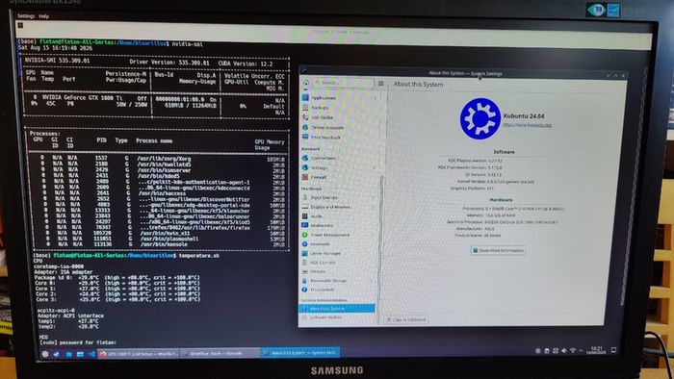
Task: Click the Kubuntu website link
Action: (527, 125)
